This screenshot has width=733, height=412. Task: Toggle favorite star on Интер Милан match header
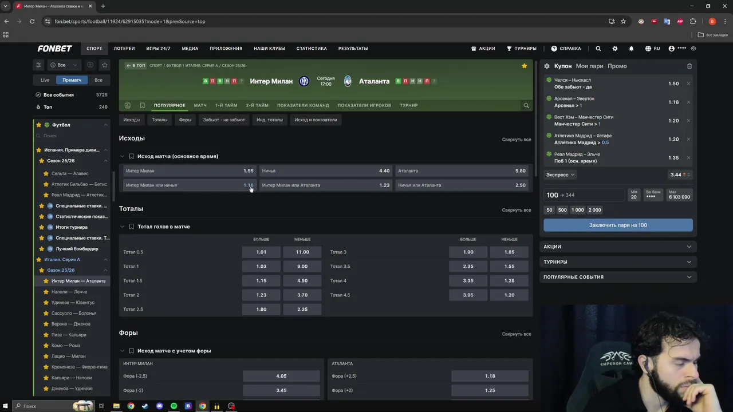(524, 66)
